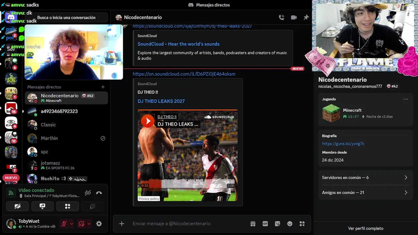Open the DJ THEO LEAKS 2027 title link
Screen dimensions: 418x235
pyautogui.click(x=161, y=101)
